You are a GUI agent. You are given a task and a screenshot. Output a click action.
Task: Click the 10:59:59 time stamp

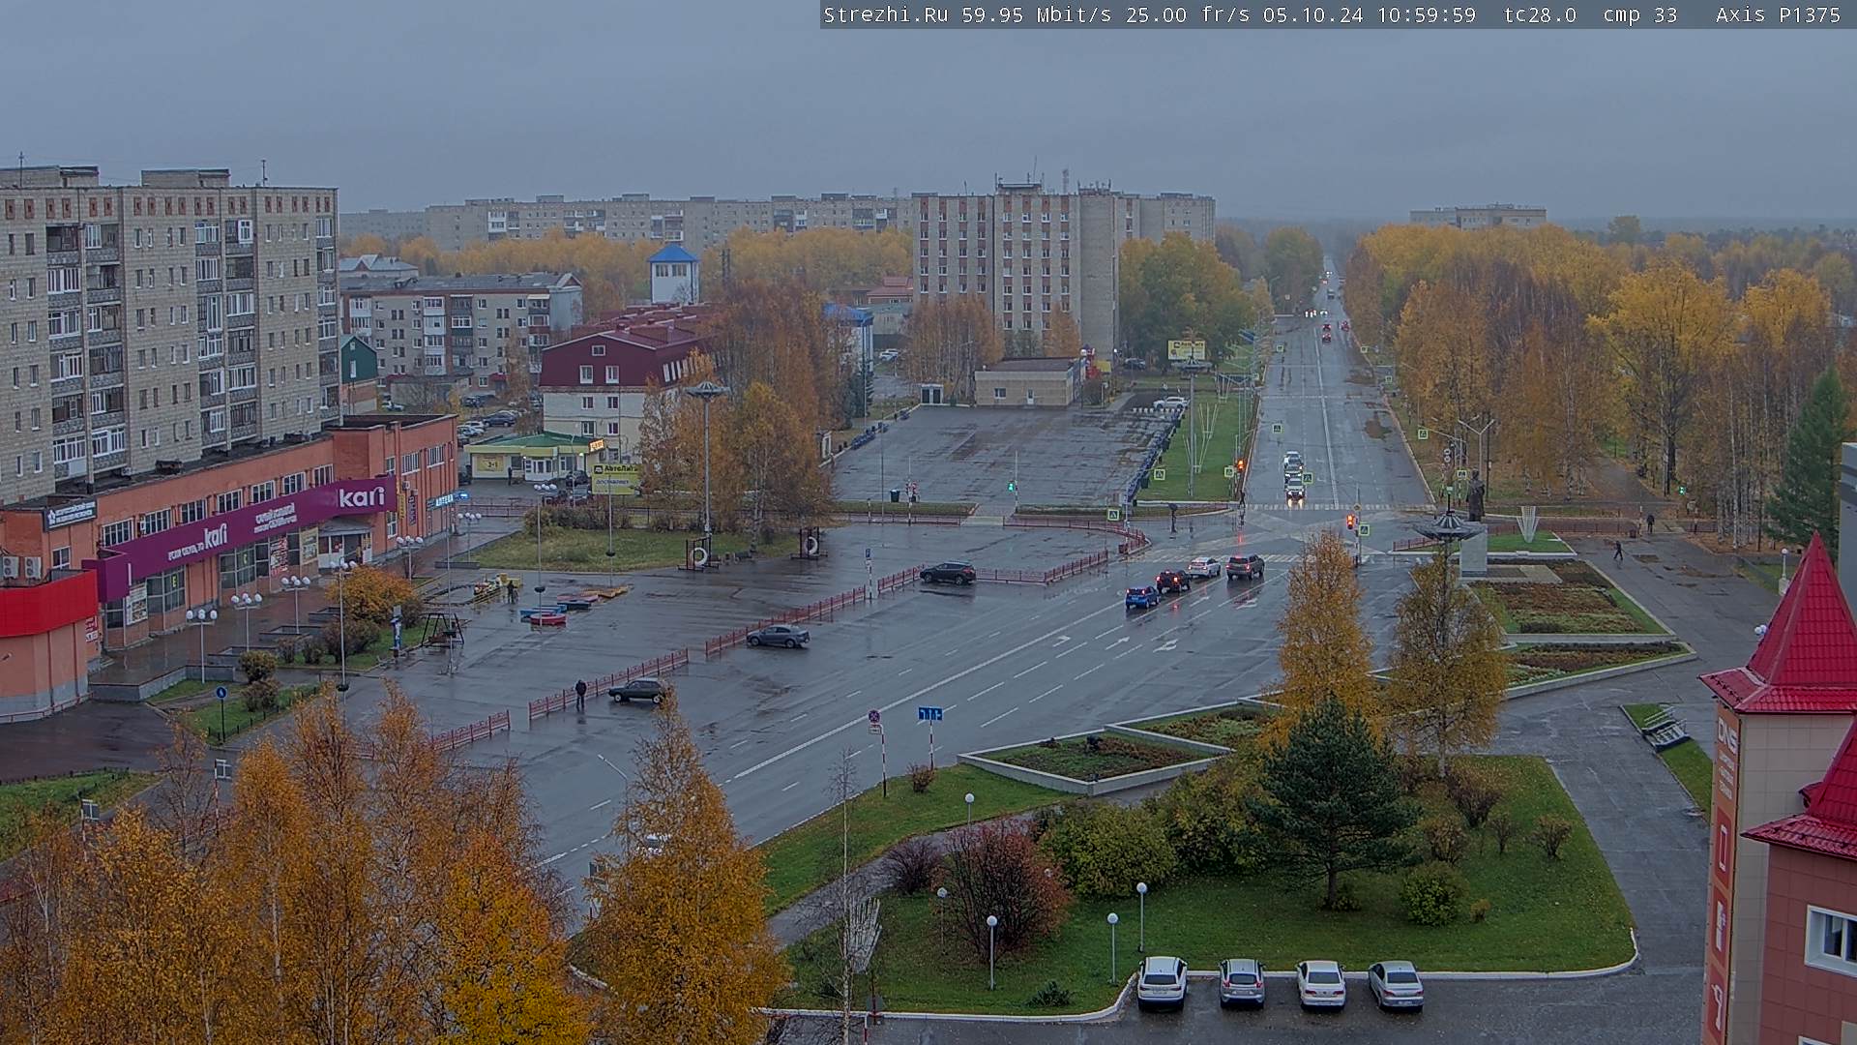click(1426, 15)
